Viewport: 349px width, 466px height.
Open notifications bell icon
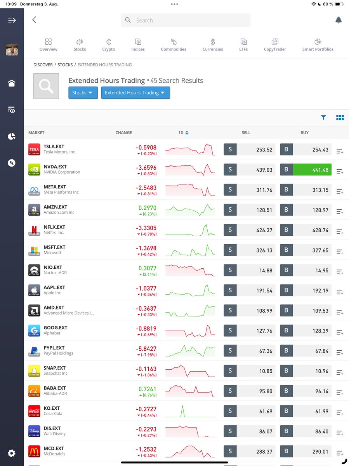pyautogui.click(x=339, y=20)
